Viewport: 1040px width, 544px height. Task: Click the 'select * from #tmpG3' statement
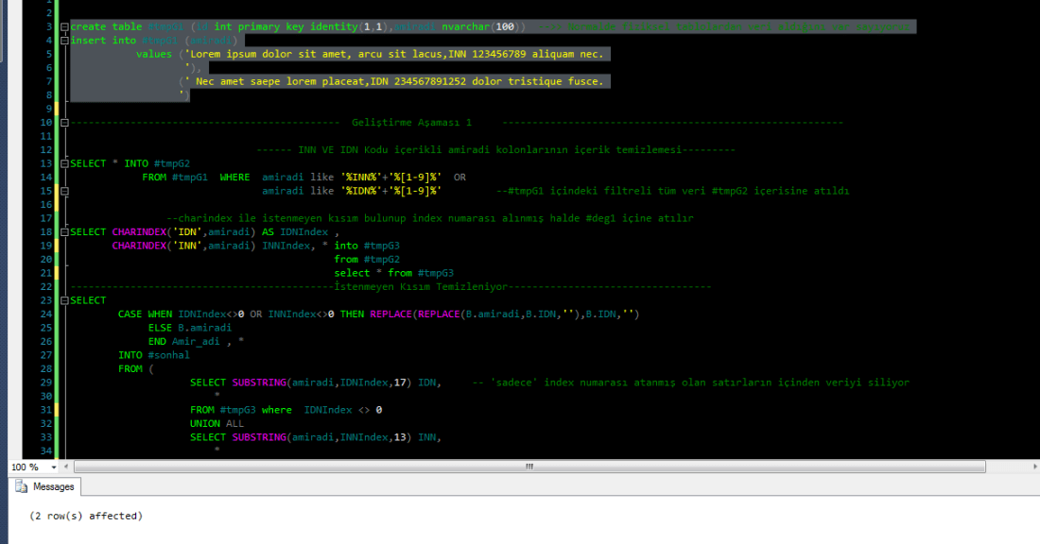tap(393, 273)
